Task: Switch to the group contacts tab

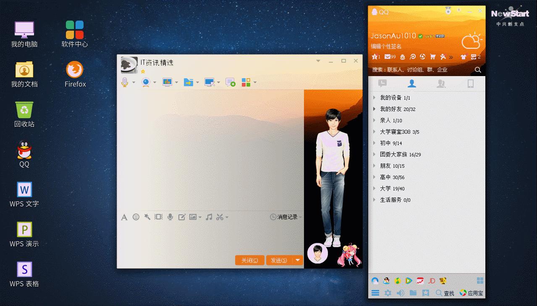Action: 441,83
